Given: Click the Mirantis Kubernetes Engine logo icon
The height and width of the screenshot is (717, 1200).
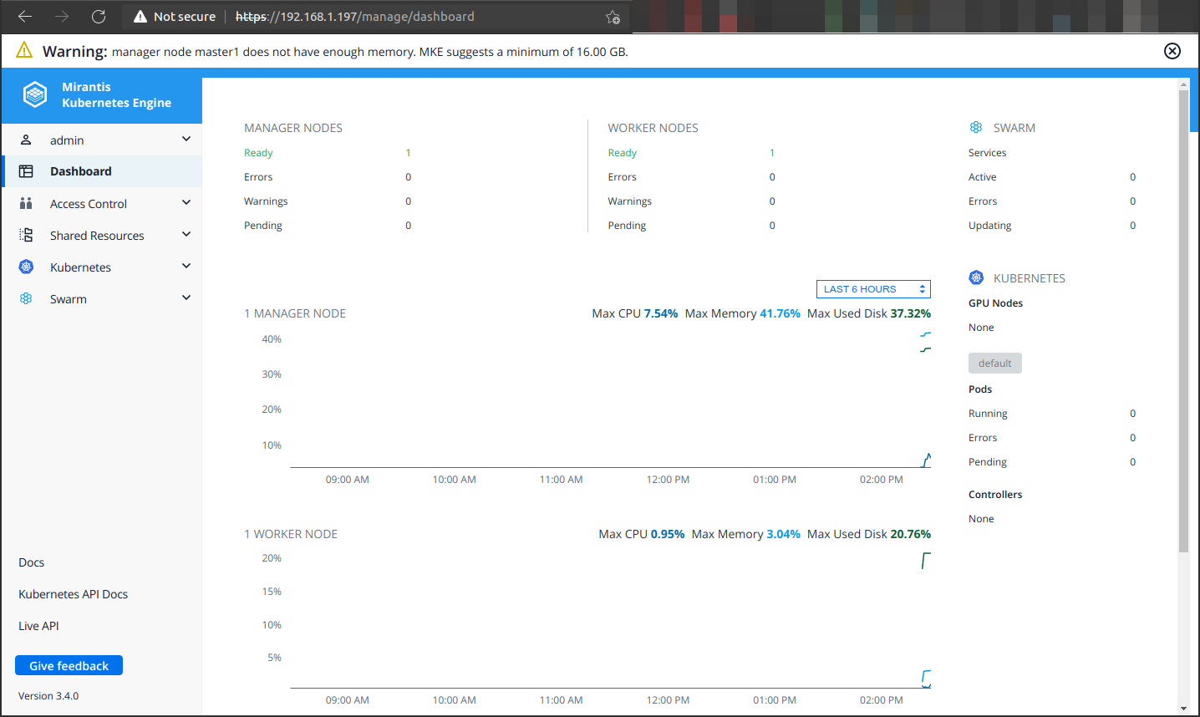Looking at the screenshot, I should [x=35, y=94].
